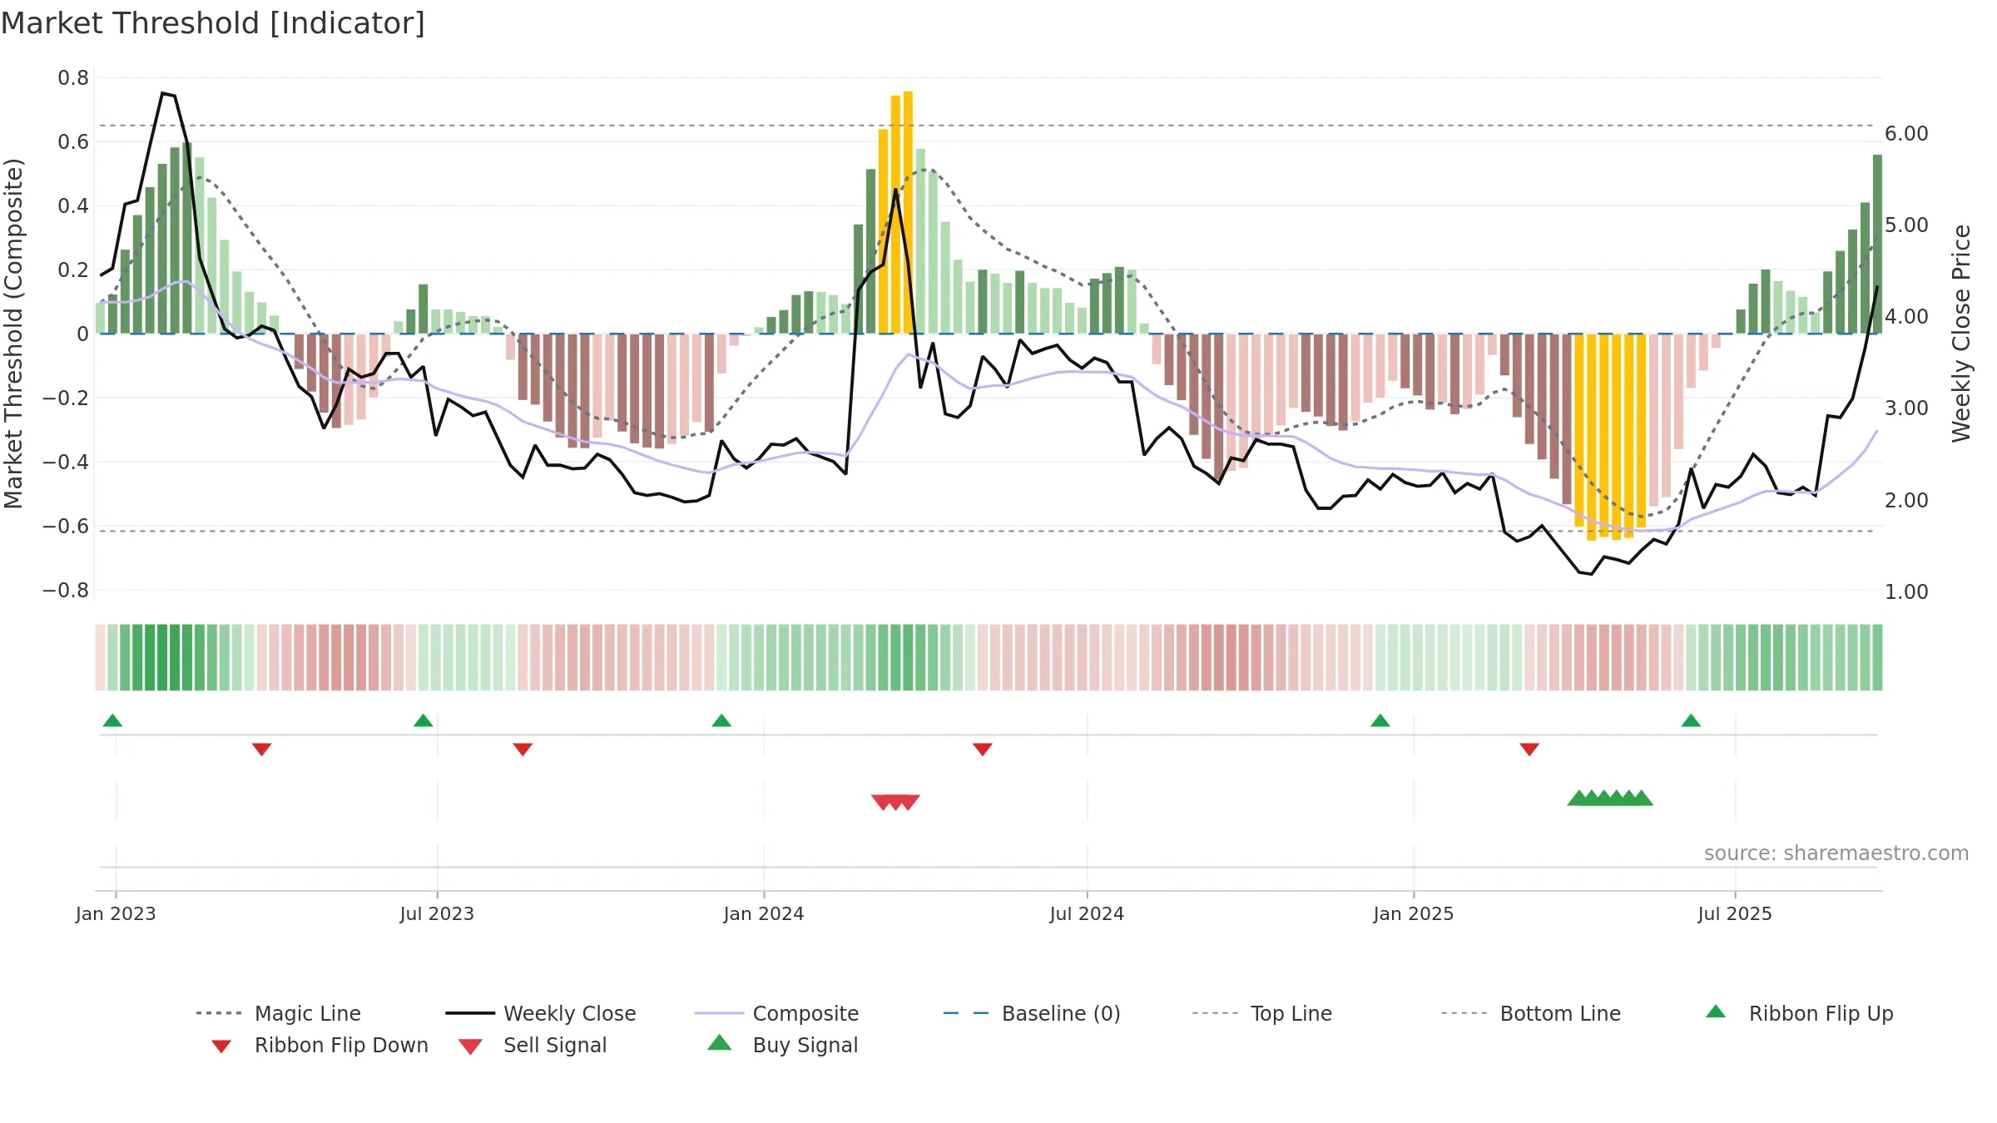This screenshot has width=1997, height=1123.
Task: Click the Ribbon Flip Down marker after Jan 2025
Action: tap(1529, 749)
